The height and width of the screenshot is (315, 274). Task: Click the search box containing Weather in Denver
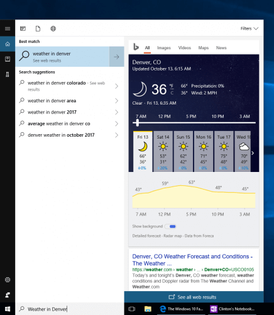(70, 309)
